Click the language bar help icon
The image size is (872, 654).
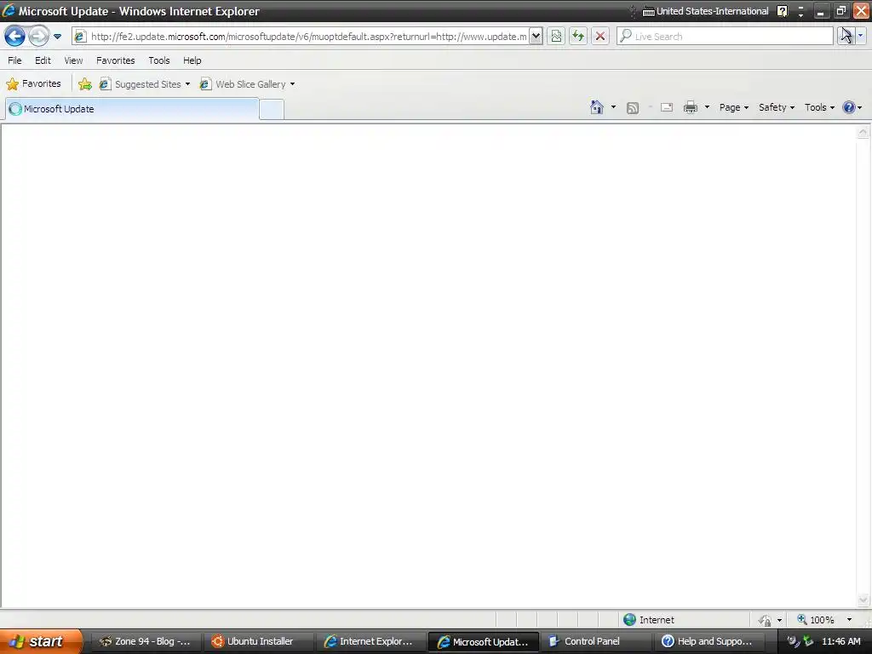coord(783,11)
